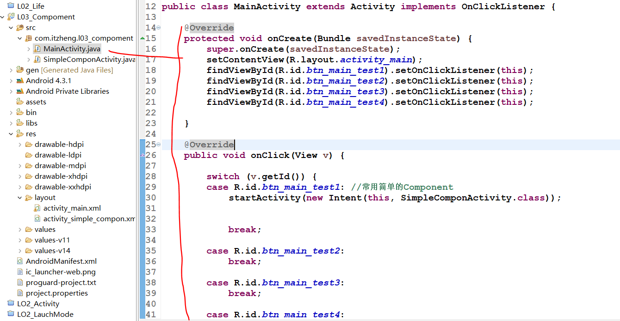Click startActivity on line 30

point(265,198)
